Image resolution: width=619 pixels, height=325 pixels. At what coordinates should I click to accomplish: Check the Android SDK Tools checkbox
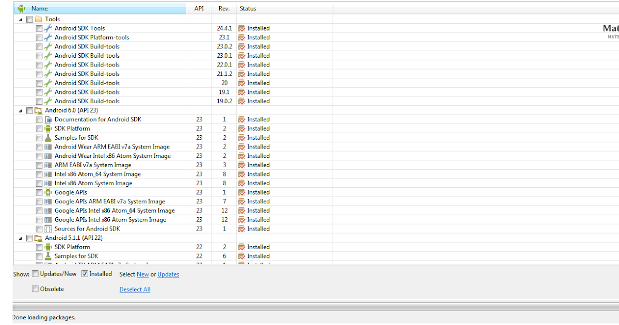pyautogui.click(x=39, y=28)
